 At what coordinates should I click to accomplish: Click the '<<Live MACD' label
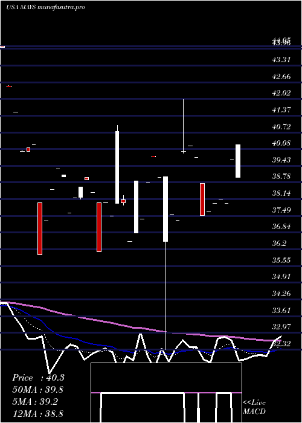click(254, 407)
